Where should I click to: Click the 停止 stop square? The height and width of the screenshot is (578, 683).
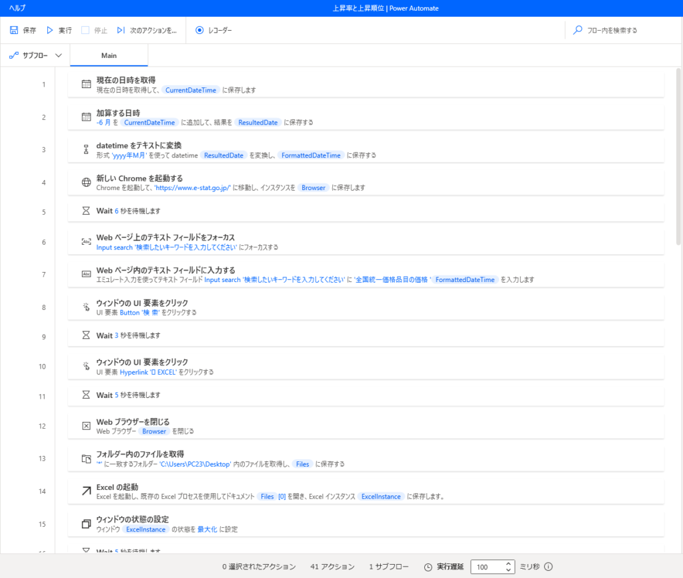coord(85,31)
